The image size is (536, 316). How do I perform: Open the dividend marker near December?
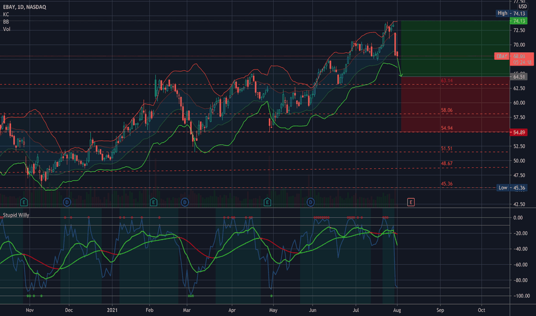[x=67, y=202]
